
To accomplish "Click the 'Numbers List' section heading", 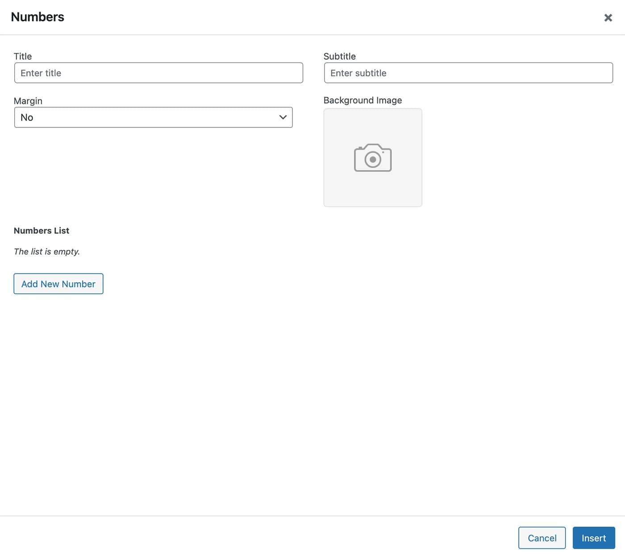I will point(42,231).
